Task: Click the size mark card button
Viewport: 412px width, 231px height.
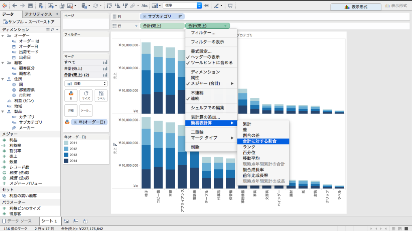Action: (86, 95)
